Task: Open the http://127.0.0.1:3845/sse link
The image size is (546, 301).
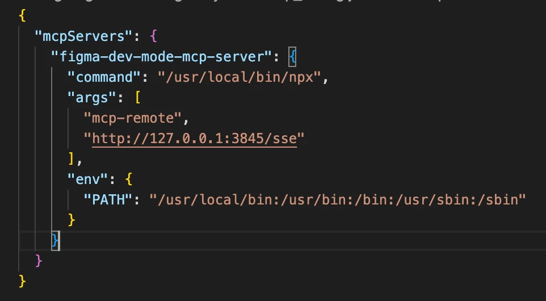Action: coord(194,139)
